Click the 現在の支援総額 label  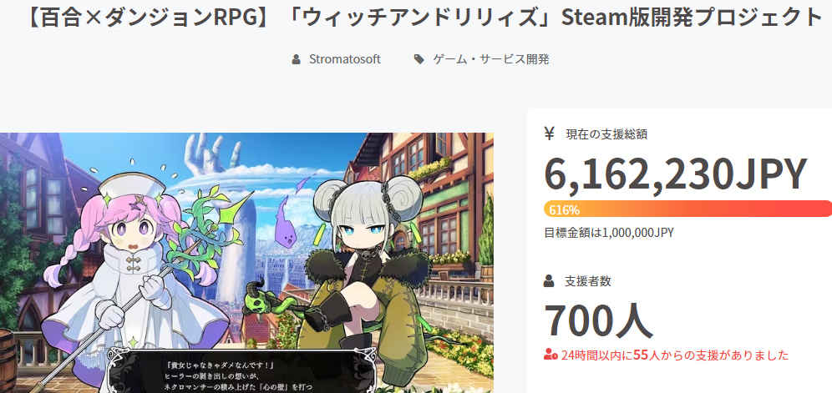pyautogui.click(x=606, y=134)
